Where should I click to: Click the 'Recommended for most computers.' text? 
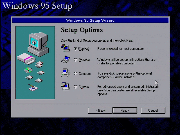pyautogui.click(x=121, y=49)
